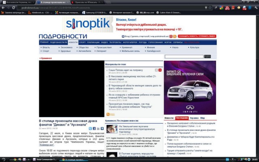Click the red report news button
This screenshot has width=259, height=162.
click(x=197, y=36)
